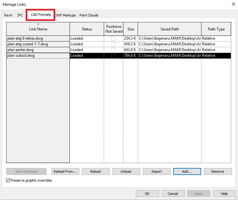
Task: Click the Save Positions button
Action: (x=26, y=171)
